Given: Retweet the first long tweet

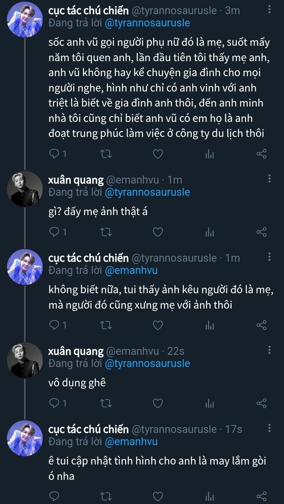Looking at the screenshot, I should 106,154.
